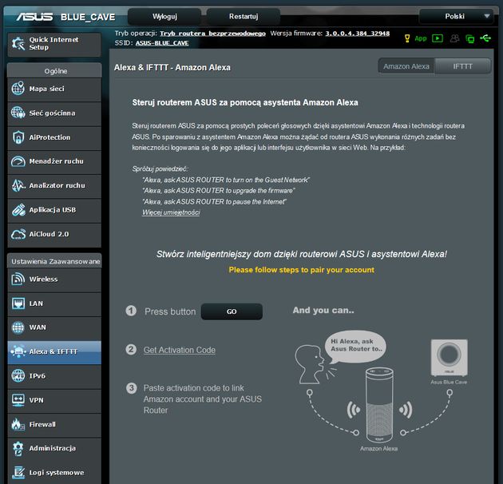Click the LAN port icon
Viewport: 503px width, 484px height.
tap(18, 303)
